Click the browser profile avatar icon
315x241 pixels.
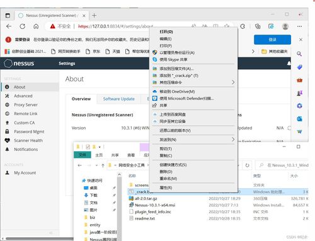pos(285,26)
